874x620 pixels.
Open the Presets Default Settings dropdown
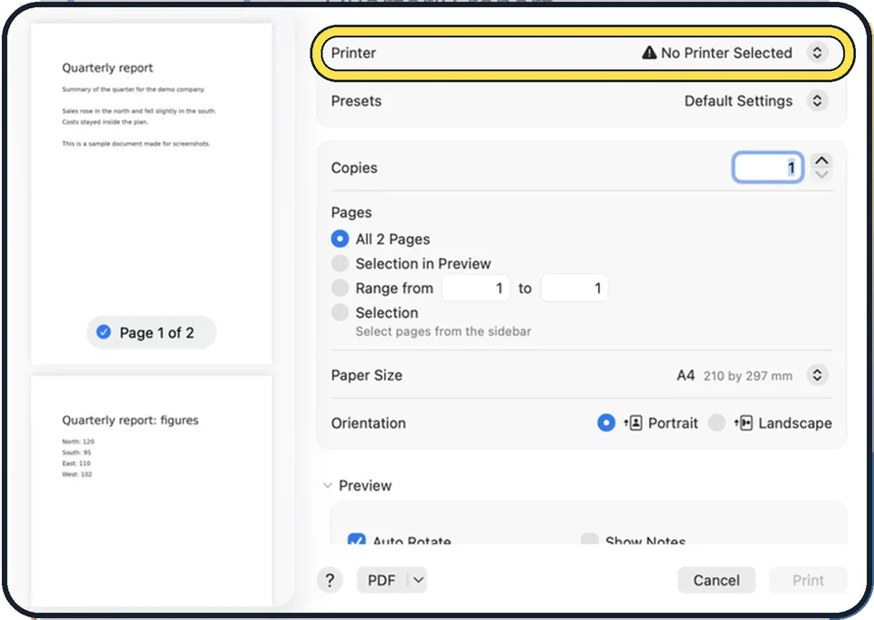818,101
